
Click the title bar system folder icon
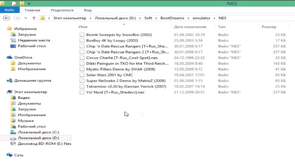click(x=3, y=3)
